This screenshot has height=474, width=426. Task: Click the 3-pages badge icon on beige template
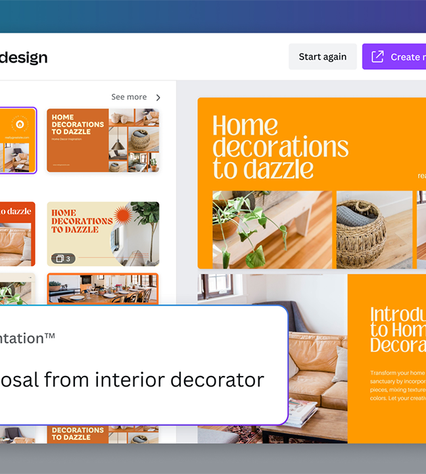tap(63, 259)
